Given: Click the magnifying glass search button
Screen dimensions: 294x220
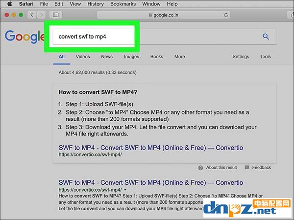Looking at the screenshot, I should pos(266,37).
